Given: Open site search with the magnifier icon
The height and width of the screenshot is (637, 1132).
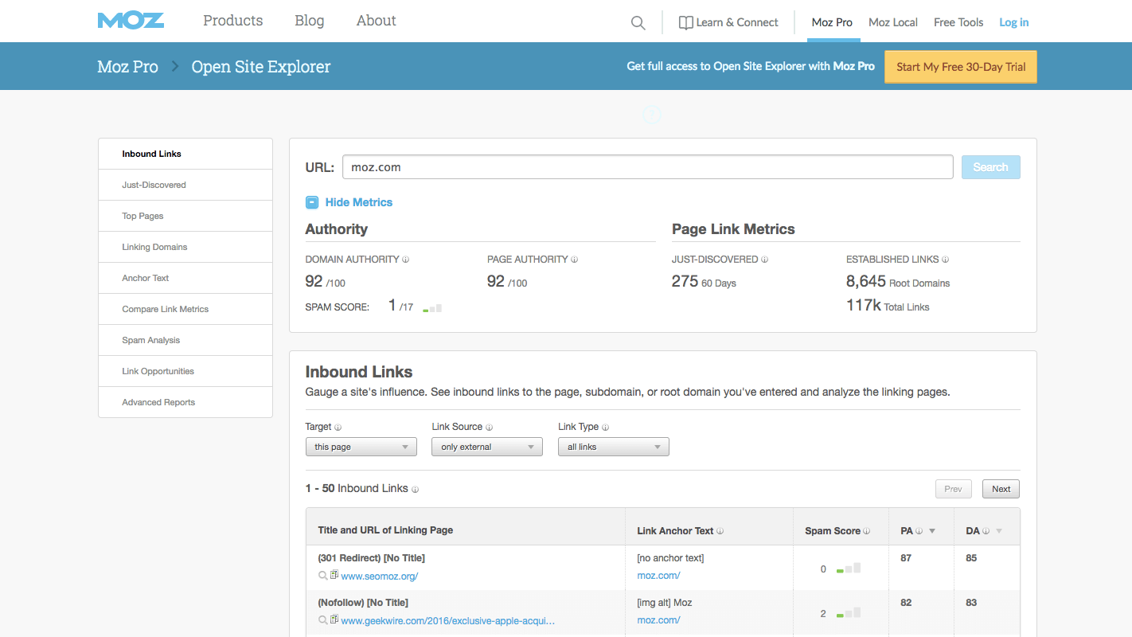Looking at the screenshot, I should click(x=638, y=23).
